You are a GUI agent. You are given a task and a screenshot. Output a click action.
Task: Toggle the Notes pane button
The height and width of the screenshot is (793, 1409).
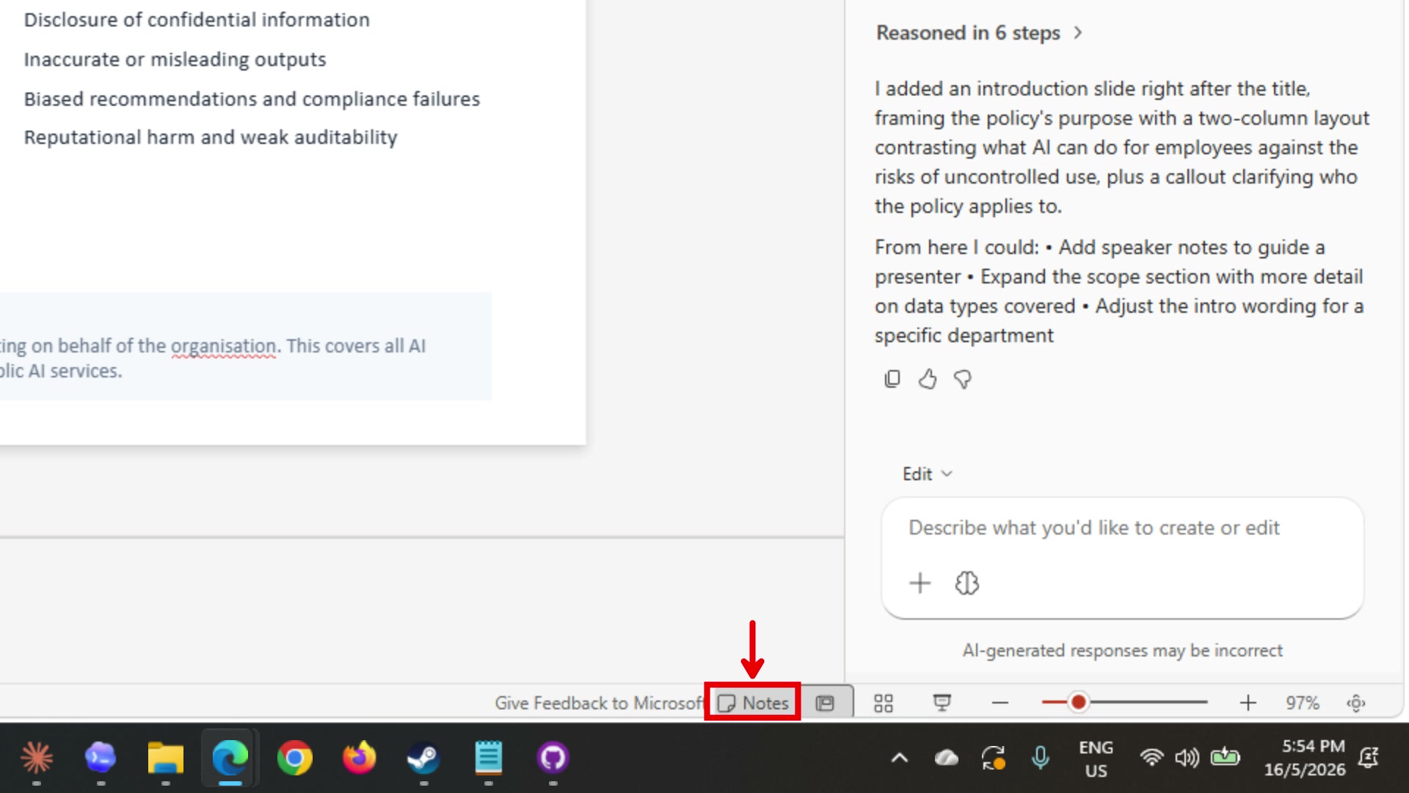coord(753,703)
